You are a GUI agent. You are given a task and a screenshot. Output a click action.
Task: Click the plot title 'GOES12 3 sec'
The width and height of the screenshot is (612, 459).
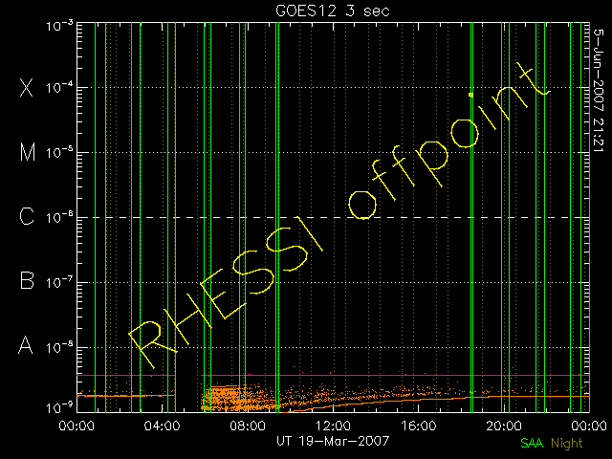333,11
